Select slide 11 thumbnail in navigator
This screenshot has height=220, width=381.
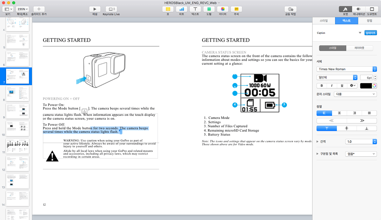pyautogui.click(x=18, y=146)
